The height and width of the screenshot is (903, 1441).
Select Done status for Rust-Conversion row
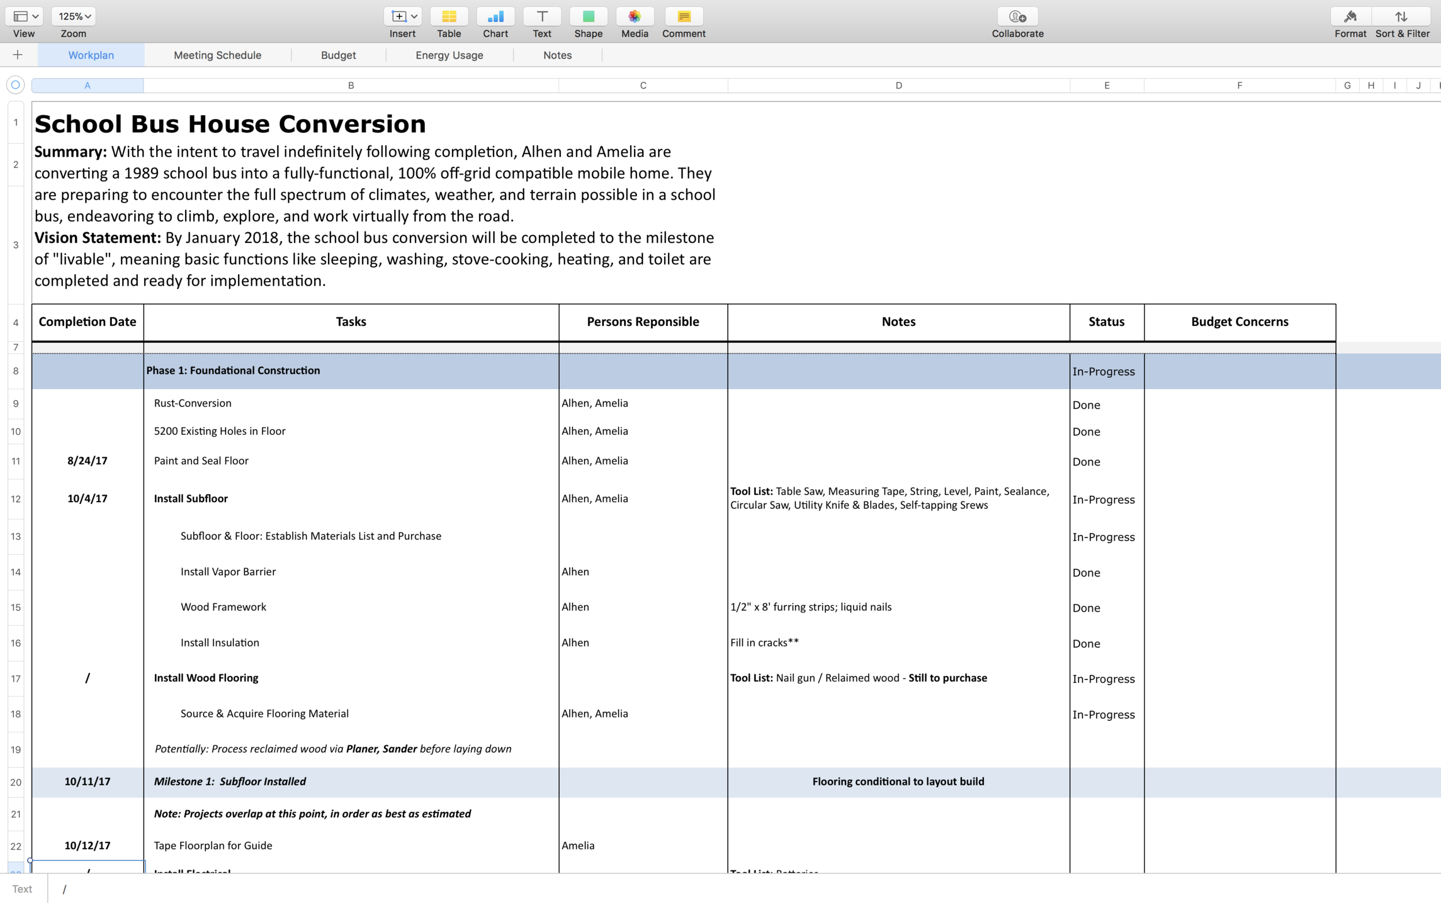[1107, 404]
